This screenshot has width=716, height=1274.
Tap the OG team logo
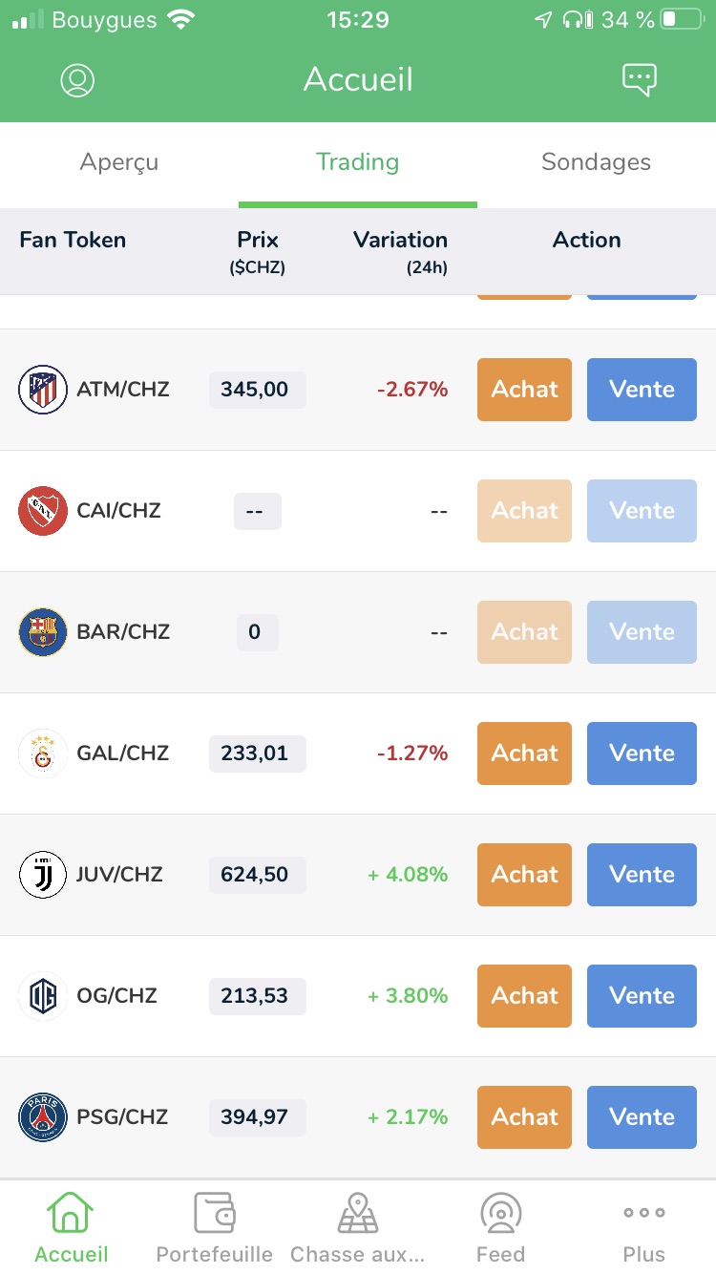click(43, 996)
